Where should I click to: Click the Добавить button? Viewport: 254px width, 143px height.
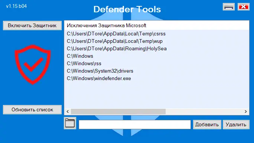(x=207, y=125)
